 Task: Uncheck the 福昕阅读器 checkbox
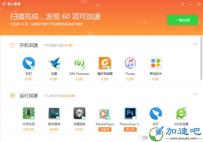[x=109, y=68]
